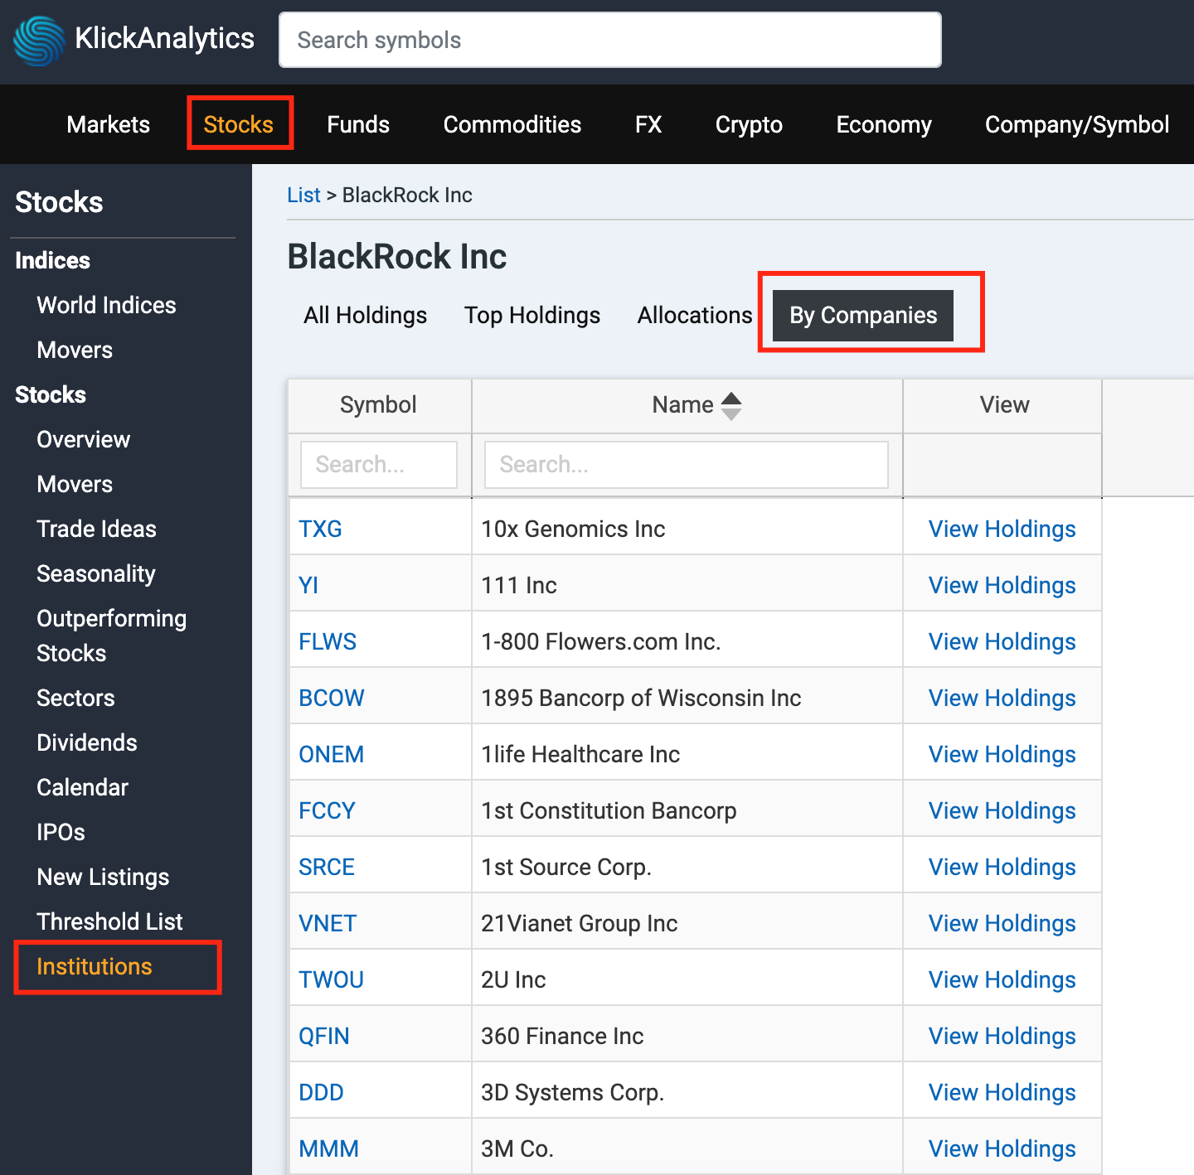This screenshot has height=1175, width=1194.
Task: Open the YI symbol link
Action: 308,585
